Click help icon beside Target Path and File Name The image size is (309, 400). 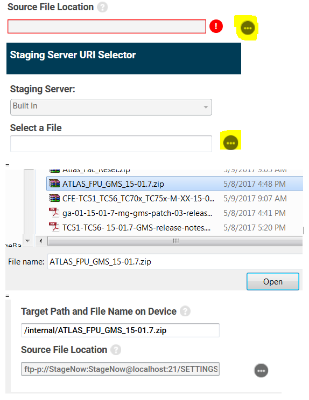coord(185,311)
